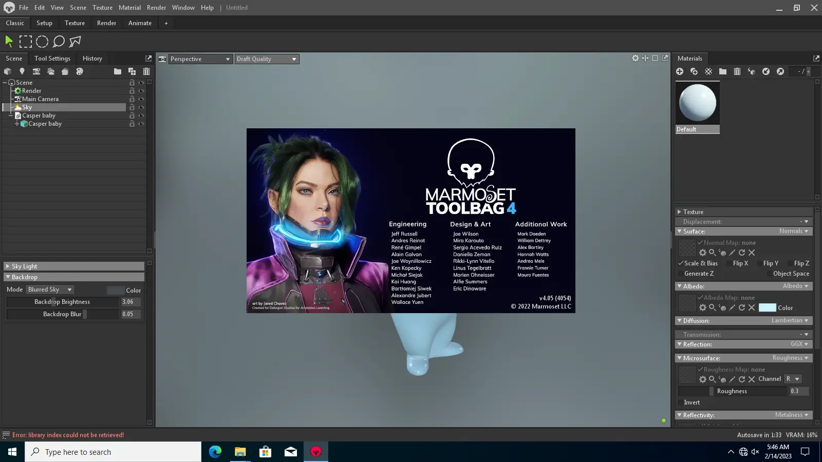The image size is (822, 462).
Task: Add a new camera to the scene
Action: click(x=36, y=71)
